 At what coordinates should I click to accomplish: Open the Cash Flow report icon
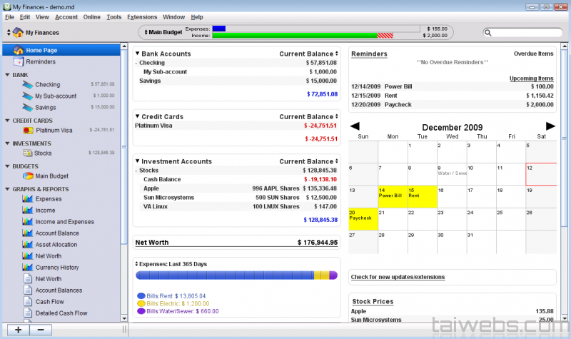point(28,302)
